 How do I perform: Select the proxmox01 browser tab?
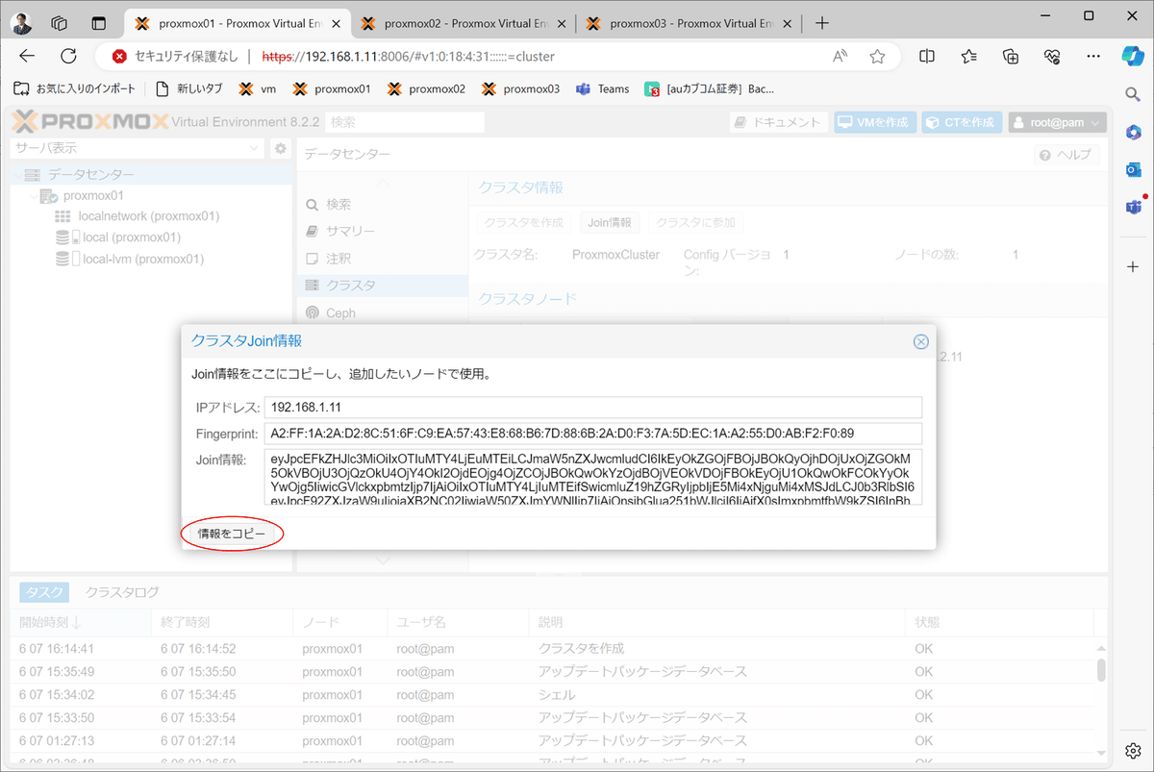click(238, 23)
